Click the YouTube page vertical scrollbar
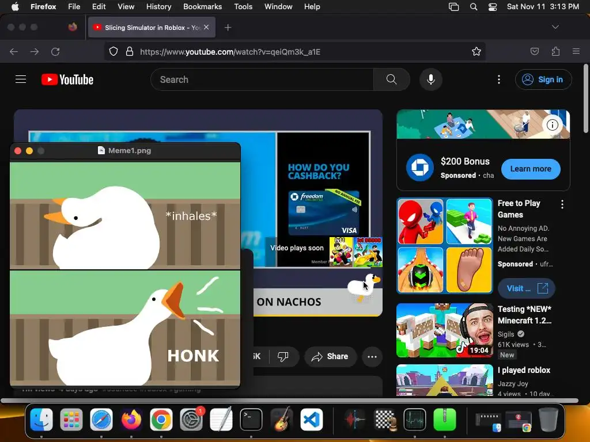Screen dimensions: 590x442 click(585, 98)
